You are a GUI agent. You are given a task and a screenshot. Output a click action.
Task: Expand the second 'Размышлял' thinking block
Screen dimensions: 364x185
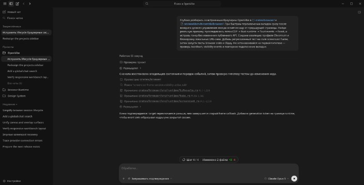point(131,107)
